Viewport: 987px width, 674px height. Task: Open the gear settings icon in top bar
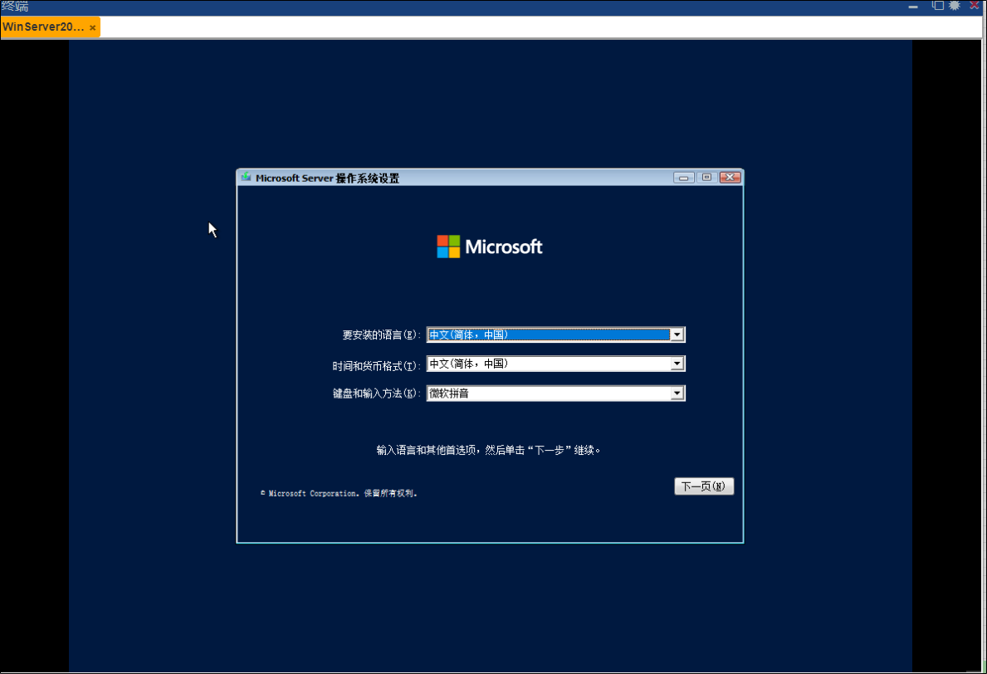(955, 6)
